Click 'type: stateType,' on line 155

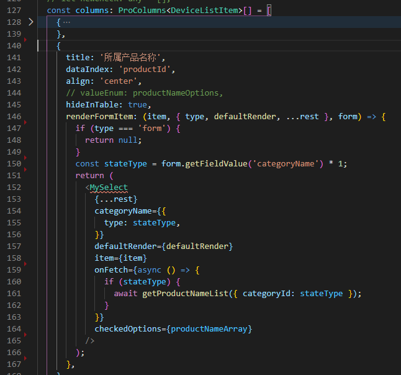pos(142,223)
